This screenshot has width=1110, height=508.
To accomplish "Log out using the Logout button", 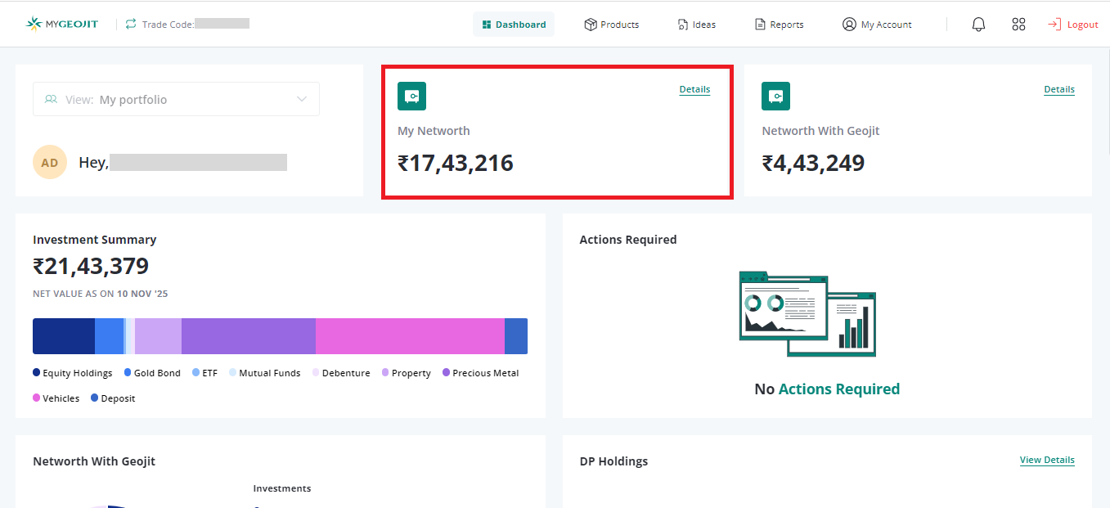I will click(x=1073, y=25).
